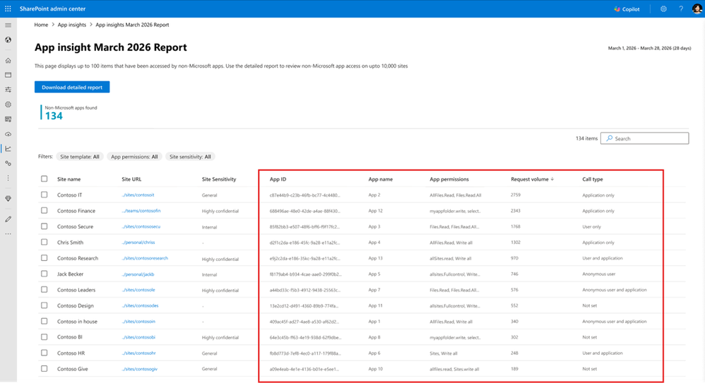Check the Contoso Secure row checkbox

(44, 226)
